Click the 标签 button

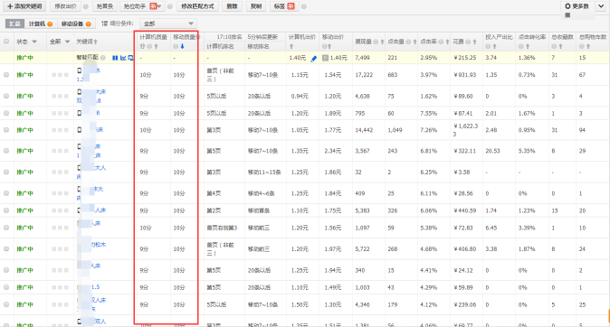(x=284, y=6)
